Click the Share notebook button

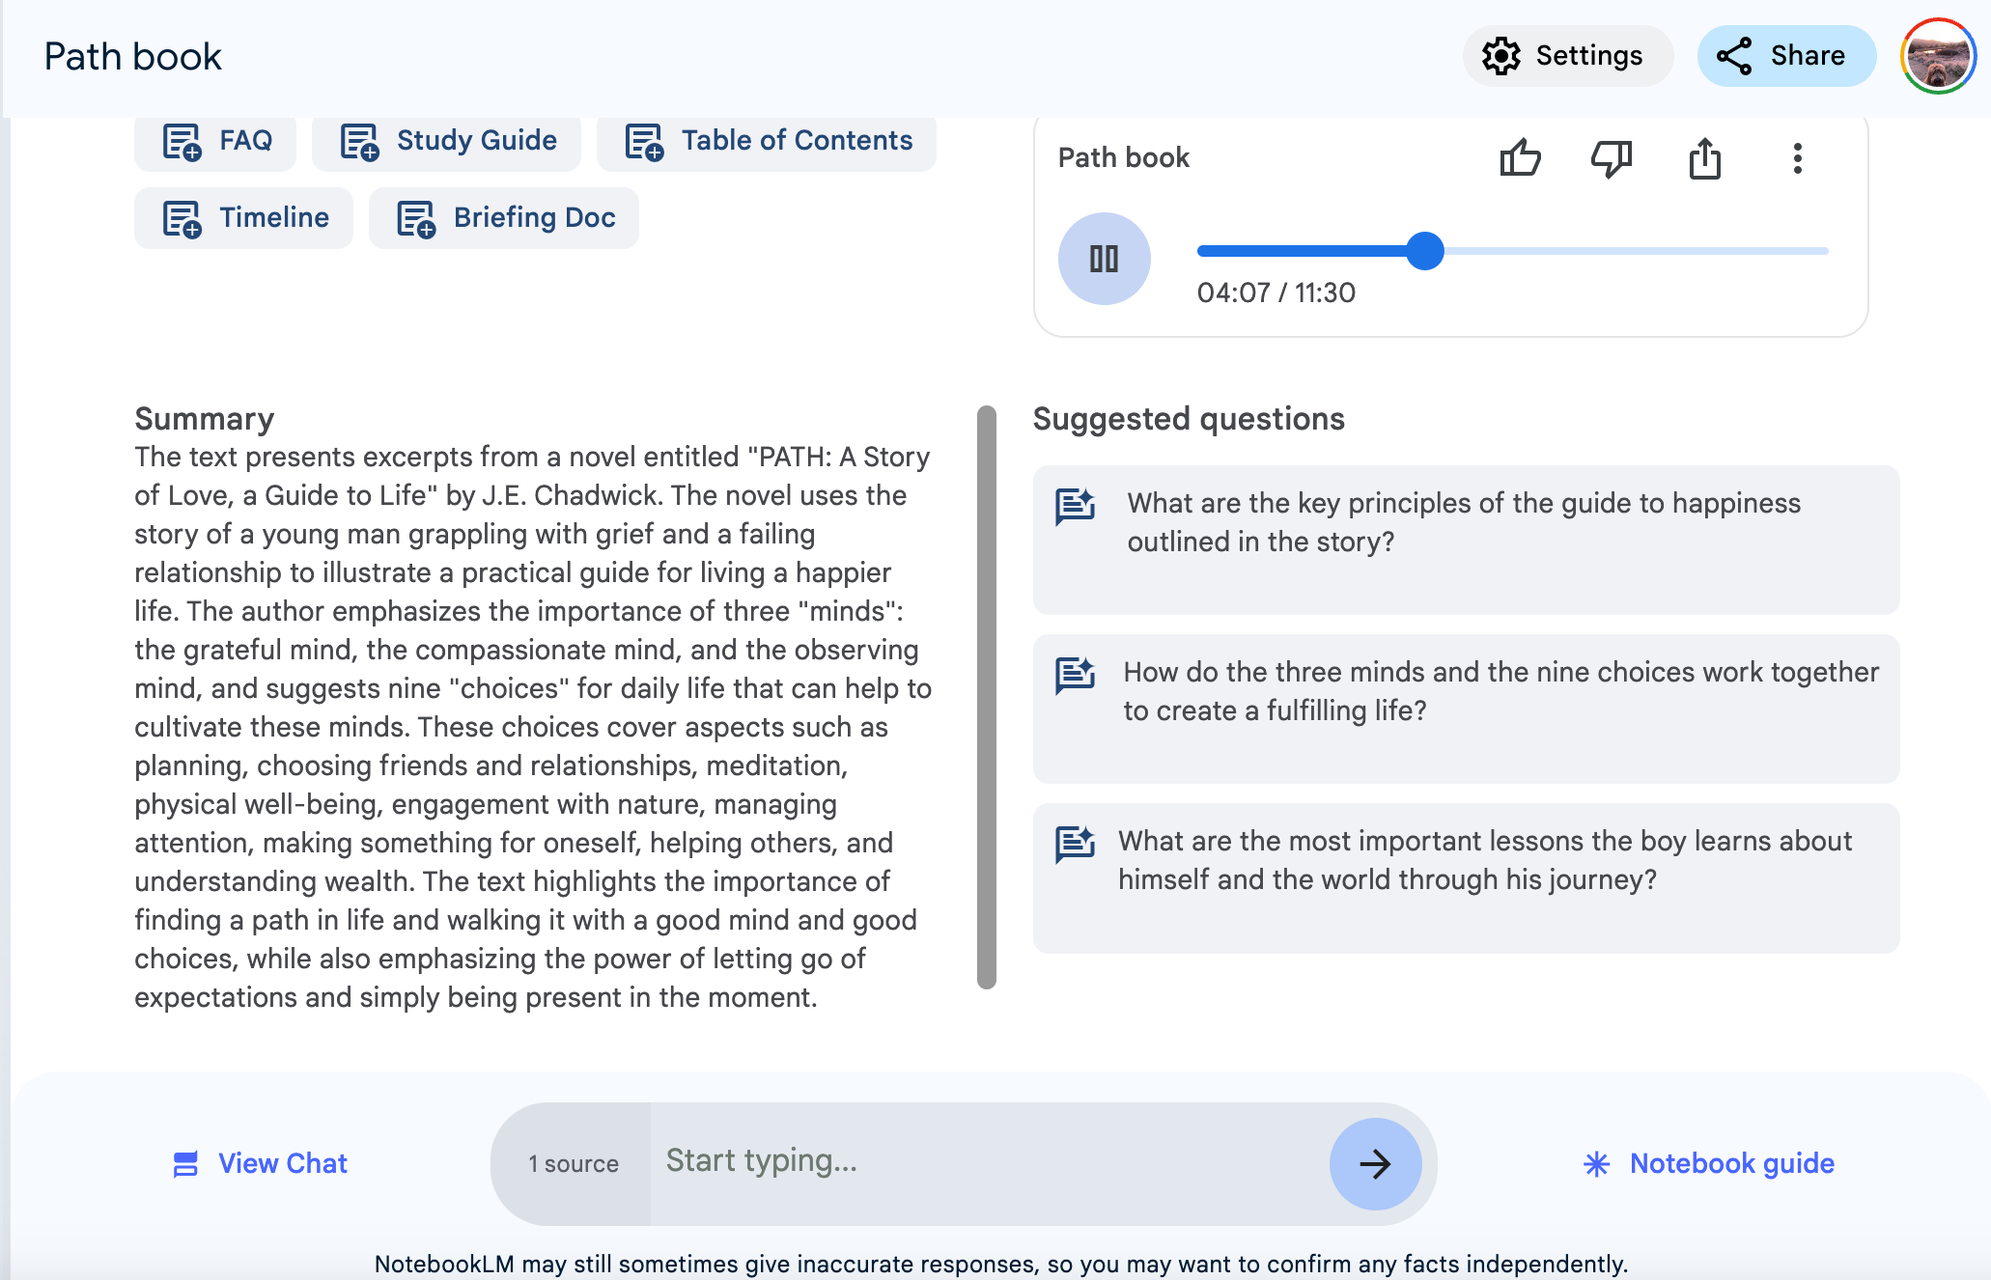[x=1785, y=56]
